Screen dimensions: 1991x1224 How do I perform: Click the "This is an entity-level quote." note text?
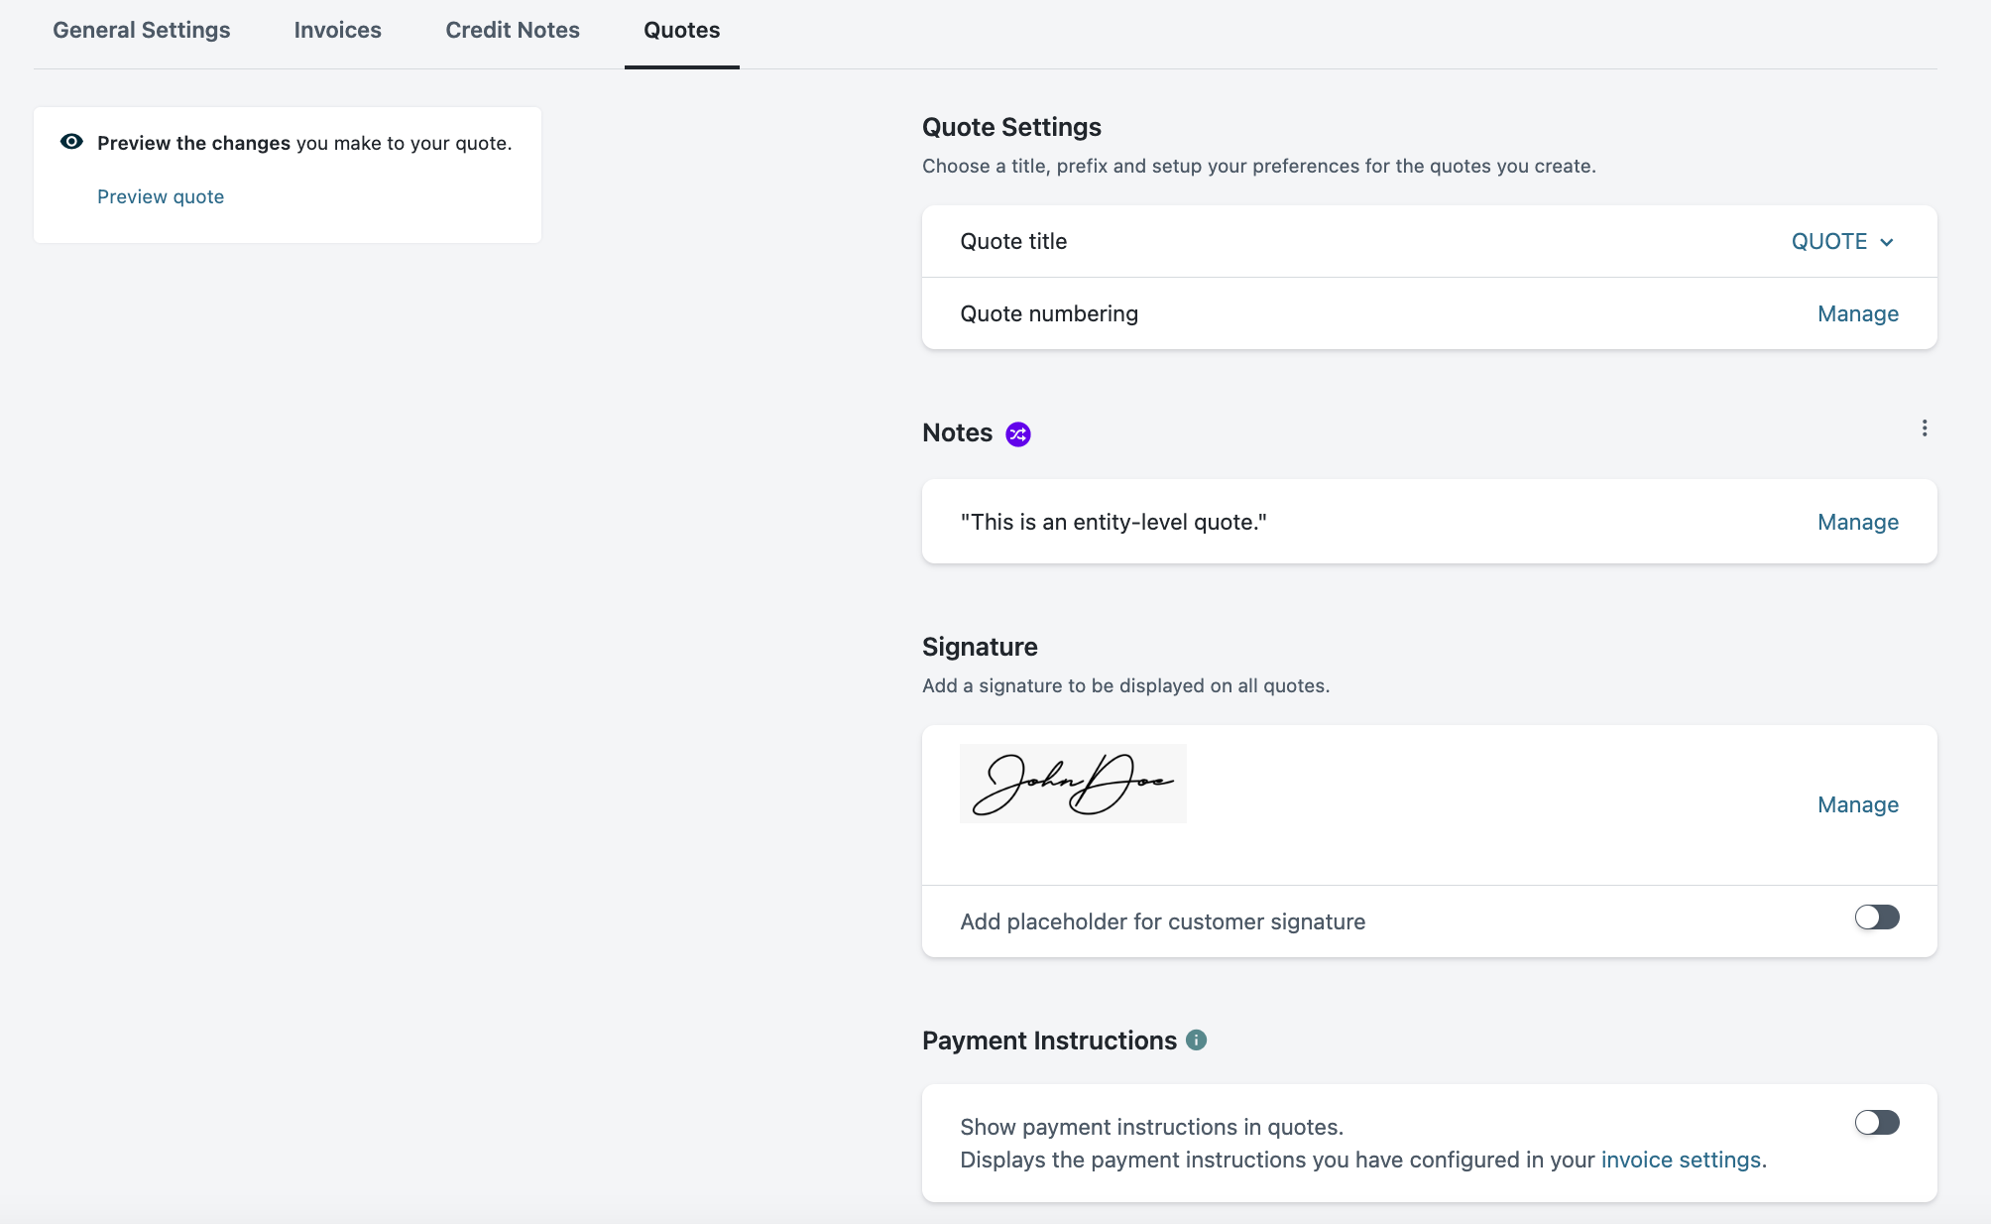pos(1113,523)
